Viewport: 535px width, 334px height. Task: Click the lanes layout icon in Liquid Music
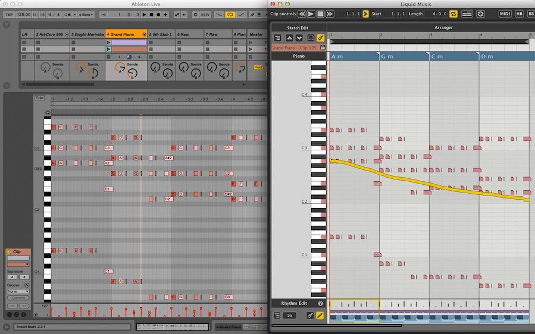click(x=467, y=14)
